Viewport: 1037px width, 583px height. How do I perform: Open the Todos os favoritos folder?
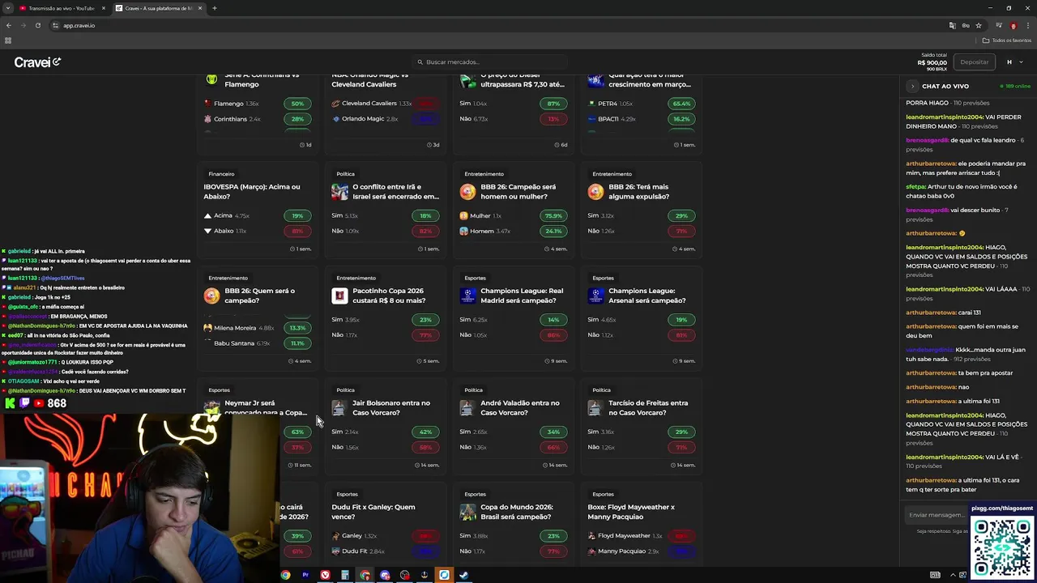coord(1007,40)
